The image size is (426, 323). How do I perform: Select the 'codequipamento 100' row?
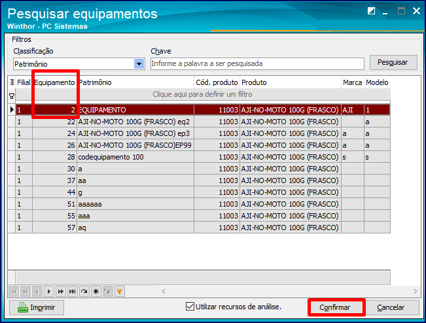tap(203, 157)
